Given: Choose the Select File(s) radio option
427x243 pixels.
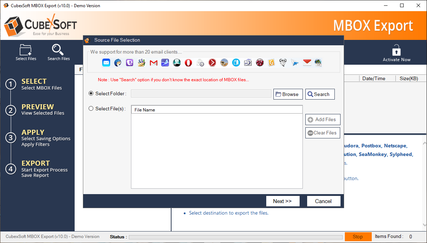Looking at the screenshot, I should [91, 109].
